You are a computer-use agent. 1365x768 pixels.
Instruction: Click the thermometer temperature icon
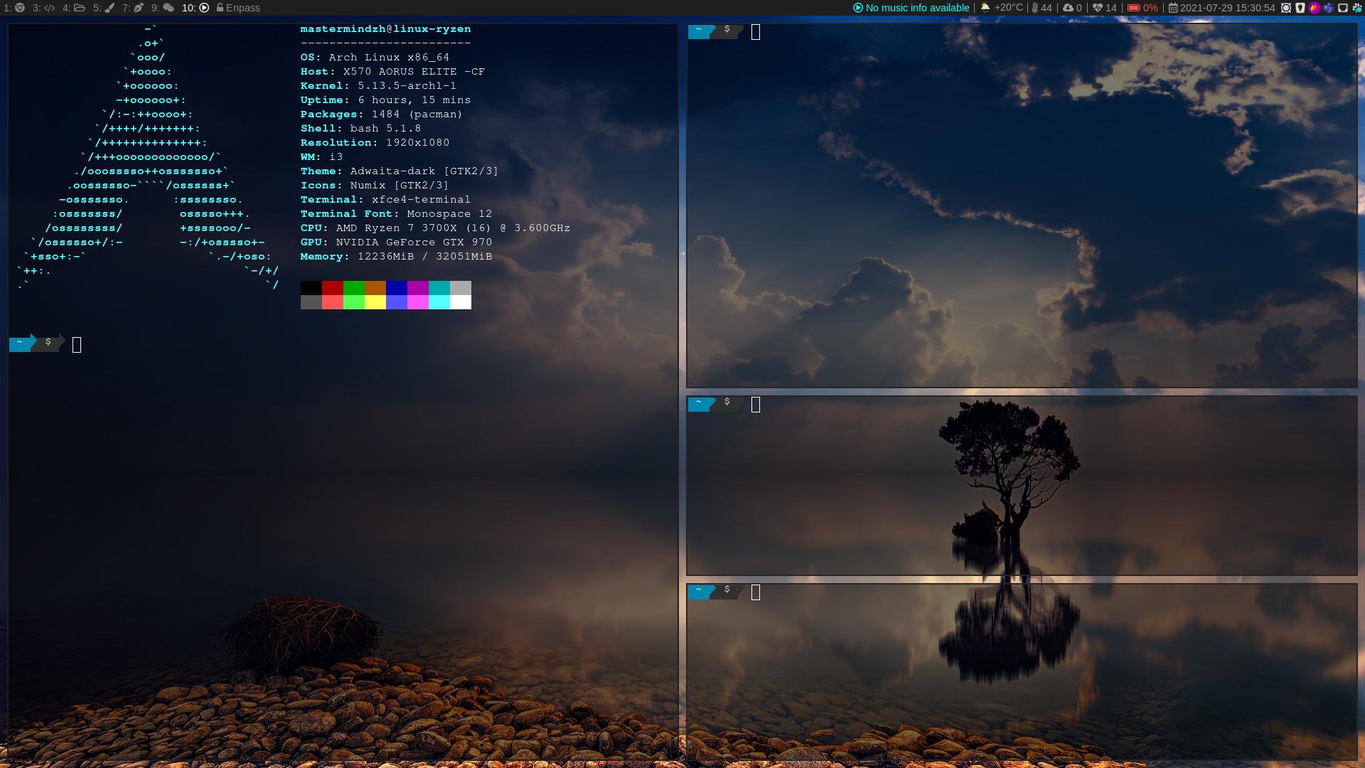(1035, 8)
